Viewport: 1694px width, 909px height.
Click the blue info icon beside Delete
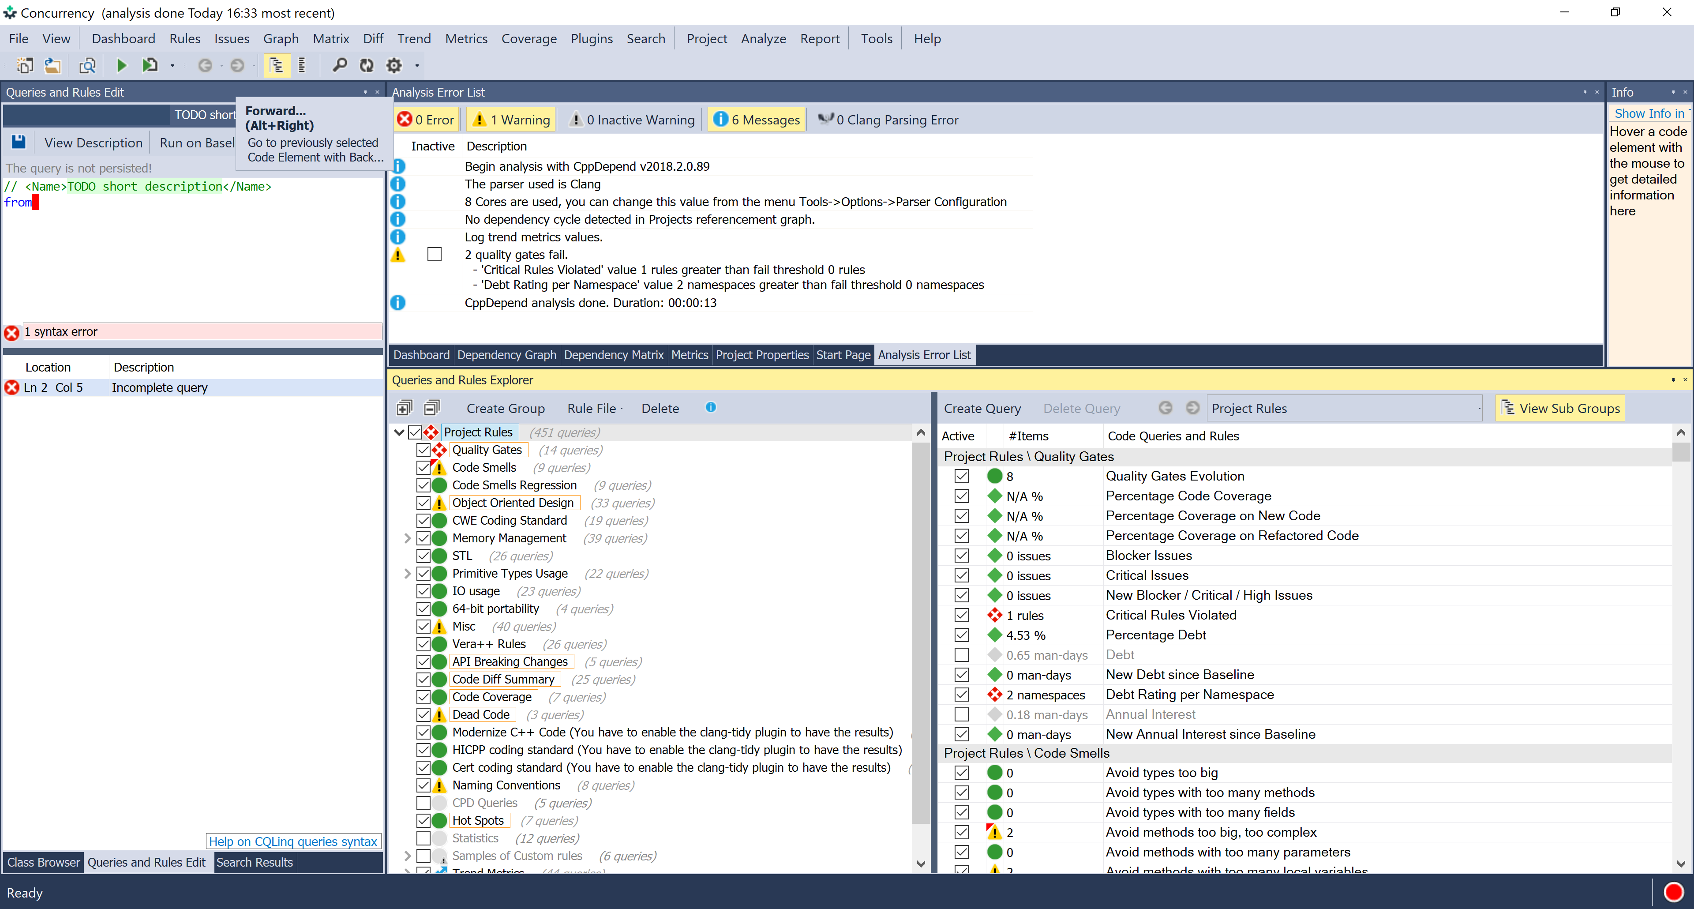tap(711, 408)
